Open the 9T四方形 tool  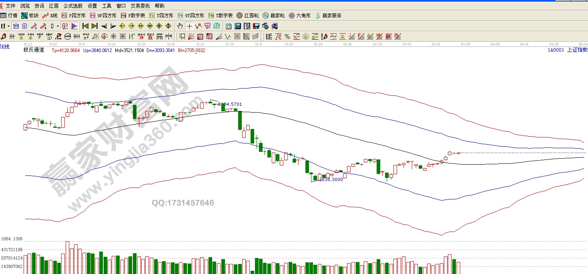pyautogui.click(x=191, y=16)
